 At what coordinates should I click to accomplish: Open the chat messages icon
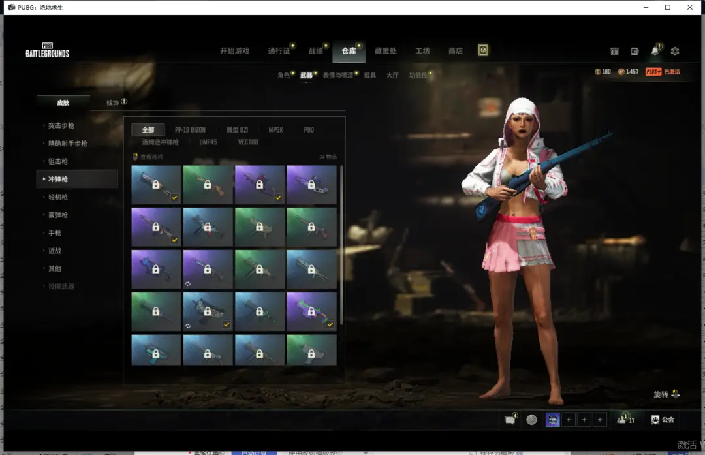[510, 420]
